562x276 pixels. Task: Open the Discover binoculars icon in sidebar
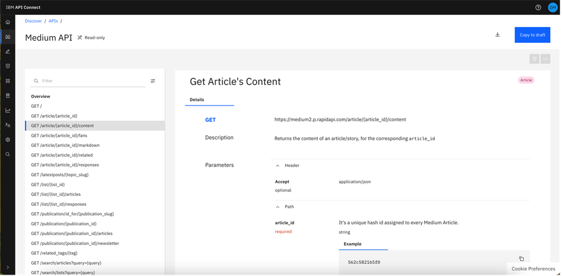coord(7,36)
